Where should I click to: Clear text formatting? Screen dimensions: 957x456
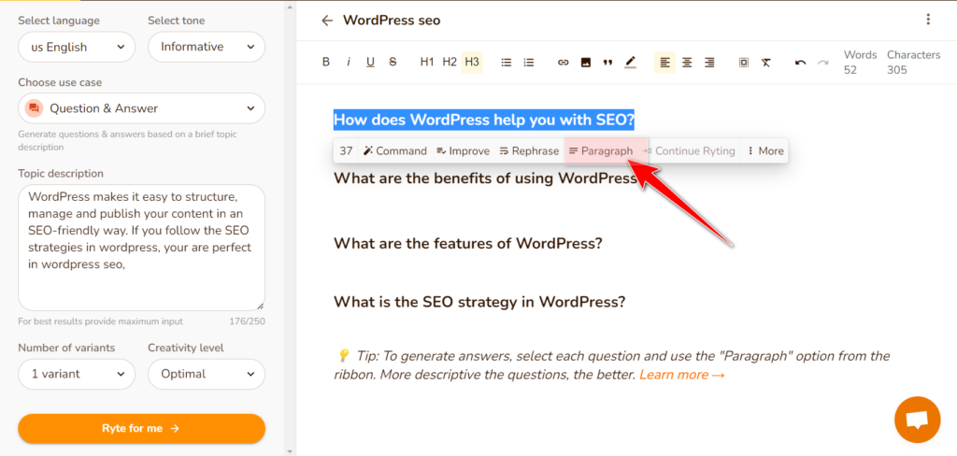(x=766, y=63)
